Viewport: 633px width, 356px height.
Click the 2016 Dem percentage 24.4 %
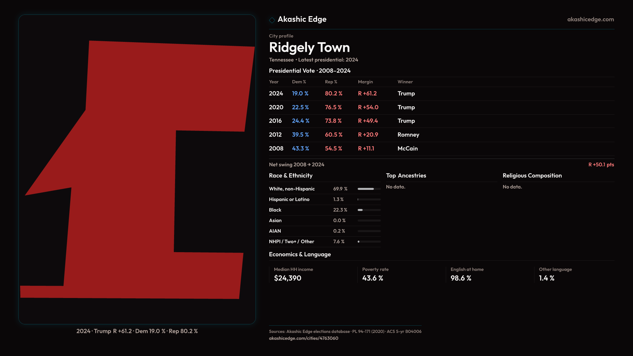point(300,121)
